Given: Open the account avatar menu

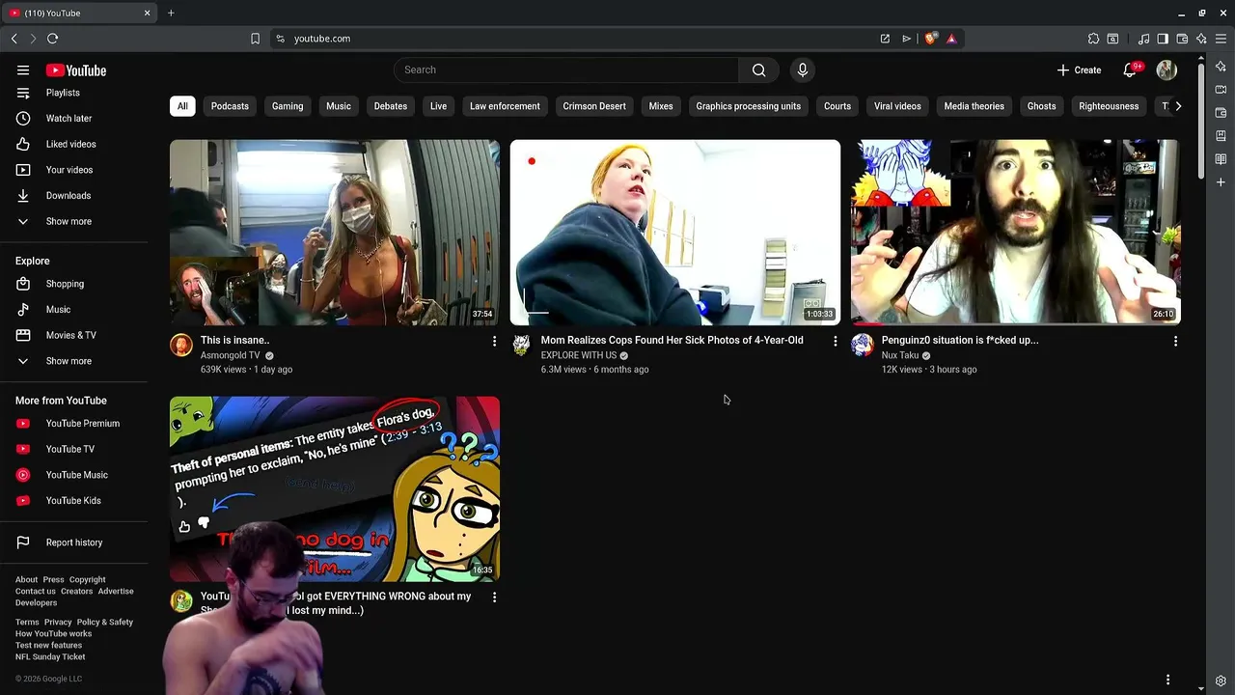Looking at the screenshot, I should click(1166, 69).
